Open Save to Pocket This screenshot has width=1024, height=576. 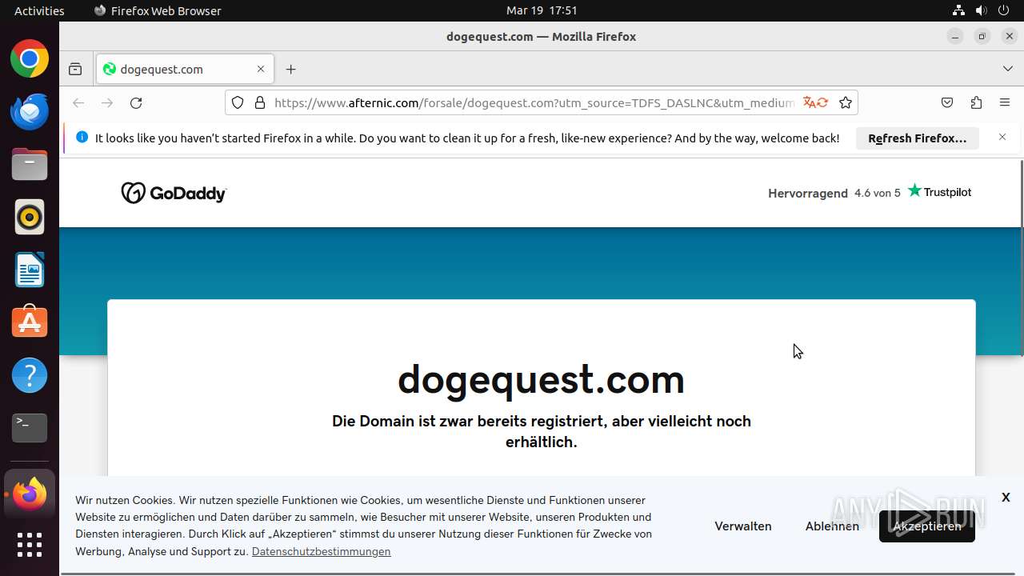click(x=947, y=102)
